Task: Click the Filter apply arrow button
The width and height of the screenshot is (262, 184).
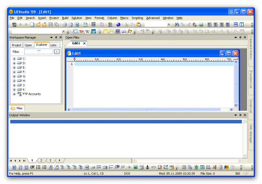Action: (x=57, y=51)
